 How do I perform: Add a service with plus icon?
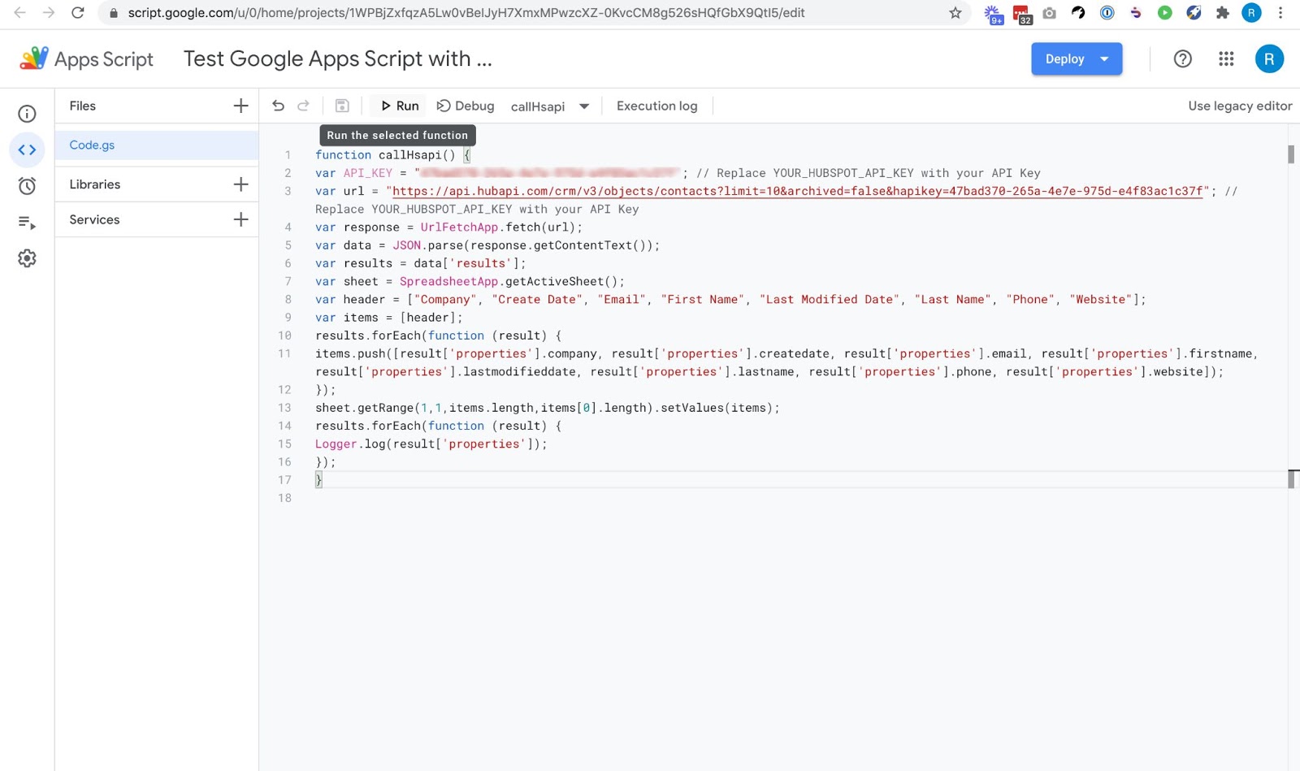click(240, 219)
